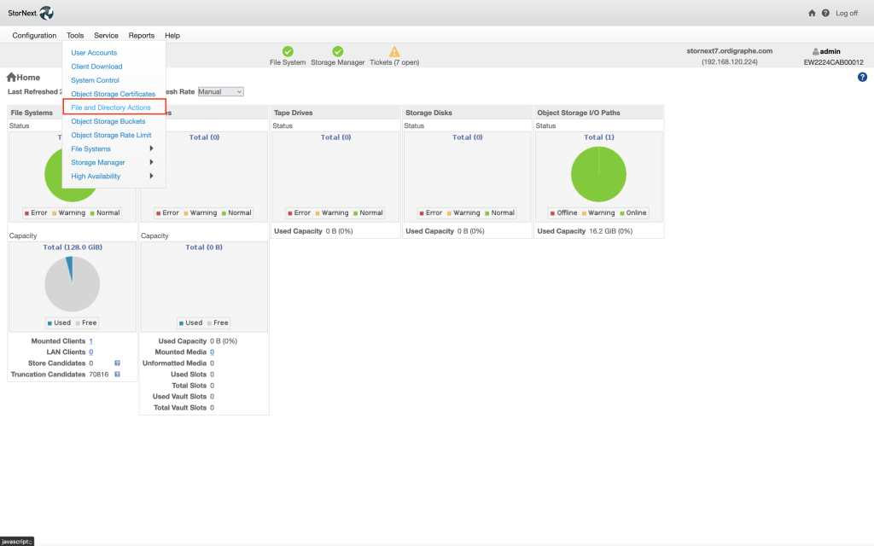Click the Storage Manager status check icon
Viewport: 874px width, 546px height.
click(x=338, y=51)
